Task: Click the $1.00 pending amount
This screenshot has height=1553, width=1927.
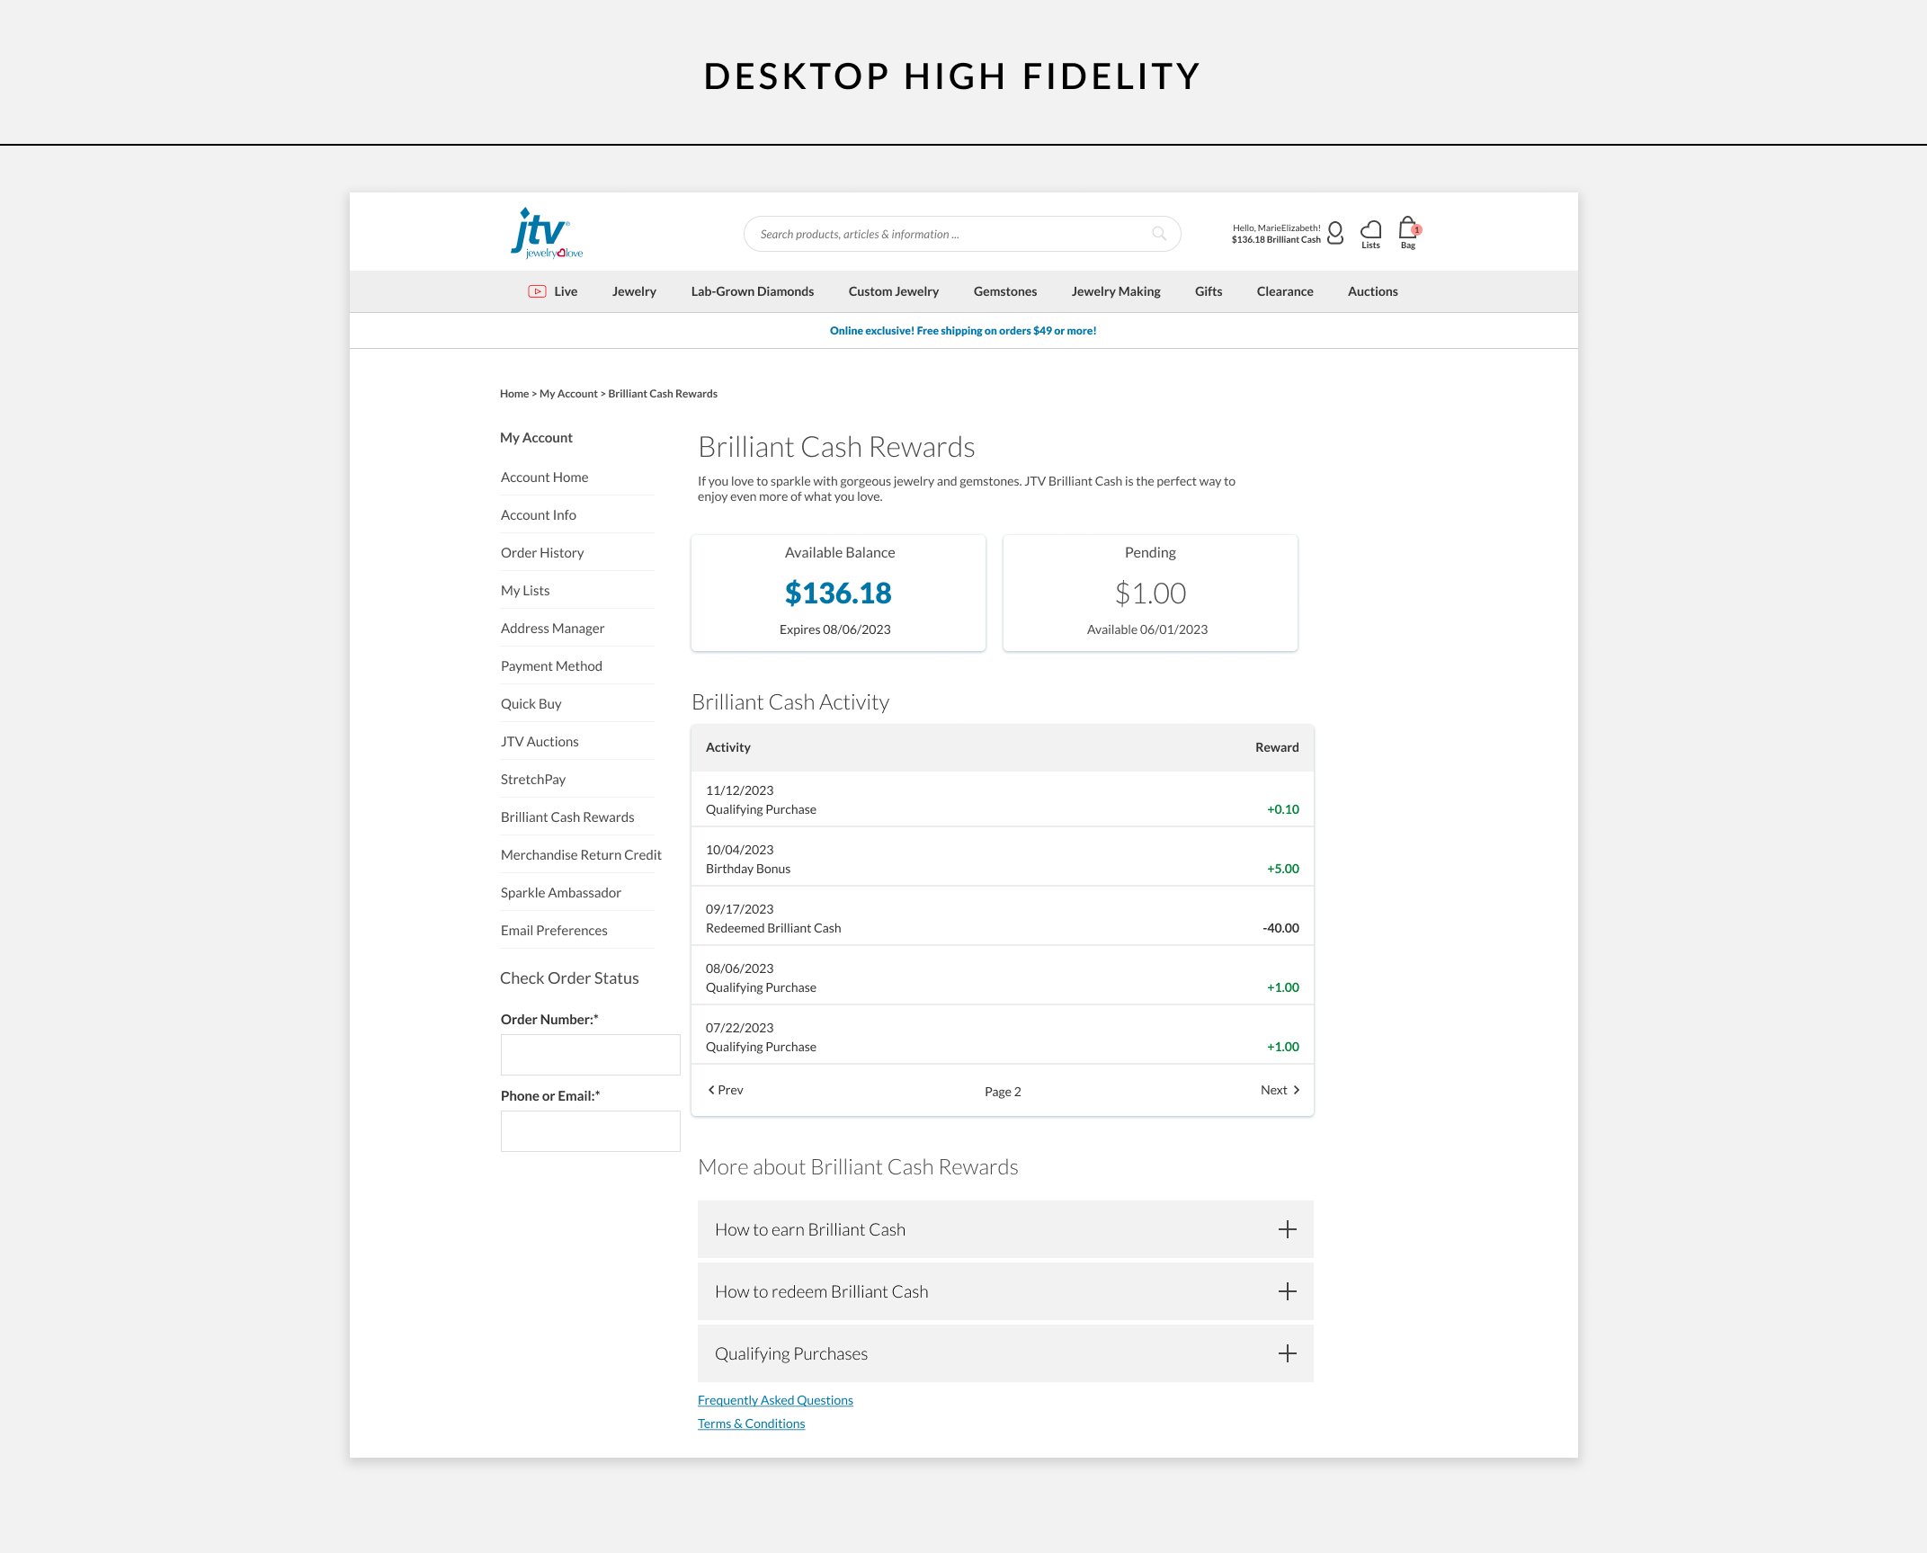Action: click(x=1150, y=594)
